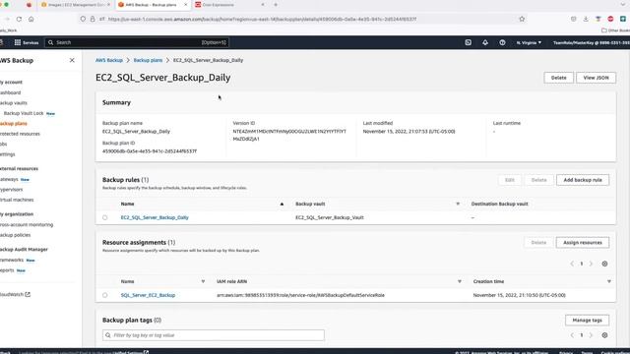Switch to the EC2 Management Console tab
The width and height of the screenshot is (630, 354).
tap(76, 5)
